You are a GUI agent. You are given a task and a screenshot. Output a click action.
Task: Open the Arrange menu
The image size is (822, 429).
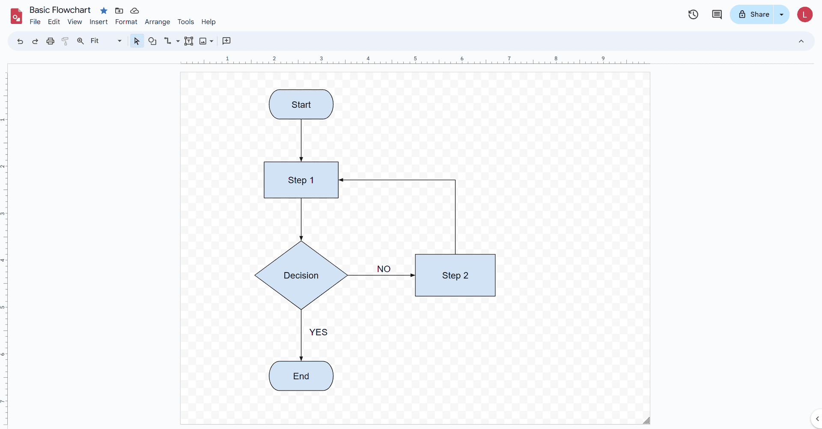[157, 22]
